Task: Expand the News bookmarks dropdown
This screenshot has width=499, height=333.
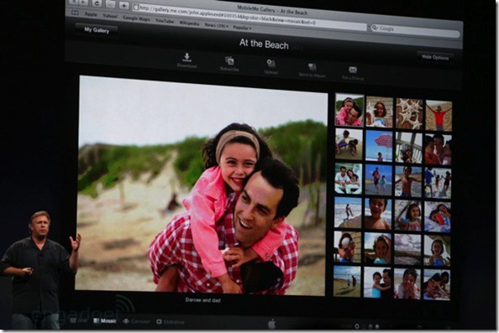Action: tap(217, 25)
